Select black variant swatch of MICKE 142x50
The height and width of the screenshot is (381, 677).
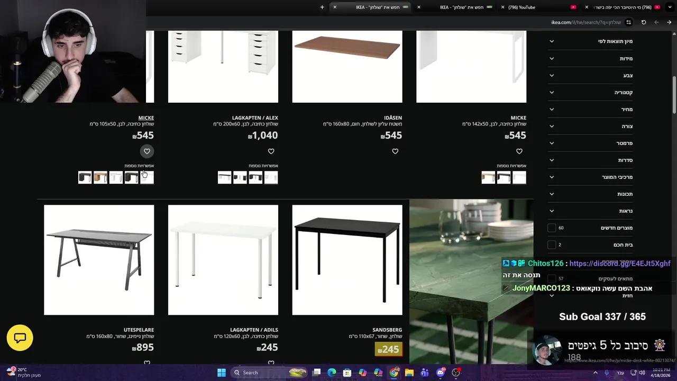click(x=504, y=177)
